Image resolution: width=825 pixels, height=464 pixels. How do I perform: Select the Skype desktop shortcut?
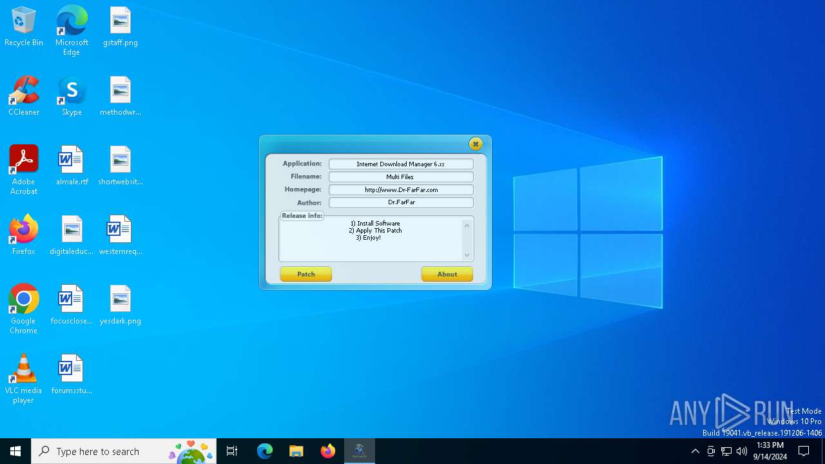point(72,97)
